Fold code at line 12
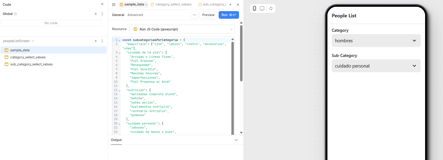Image resolution: width=443 pixels, height=160 pixels. (119, 91)
